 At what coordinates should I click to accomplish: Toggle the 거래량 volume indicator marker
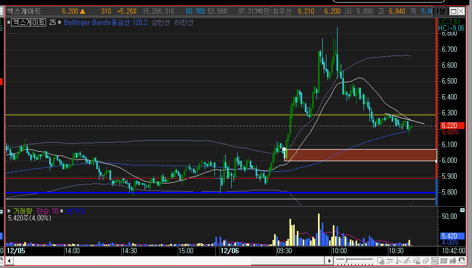[x=8, y=211]
